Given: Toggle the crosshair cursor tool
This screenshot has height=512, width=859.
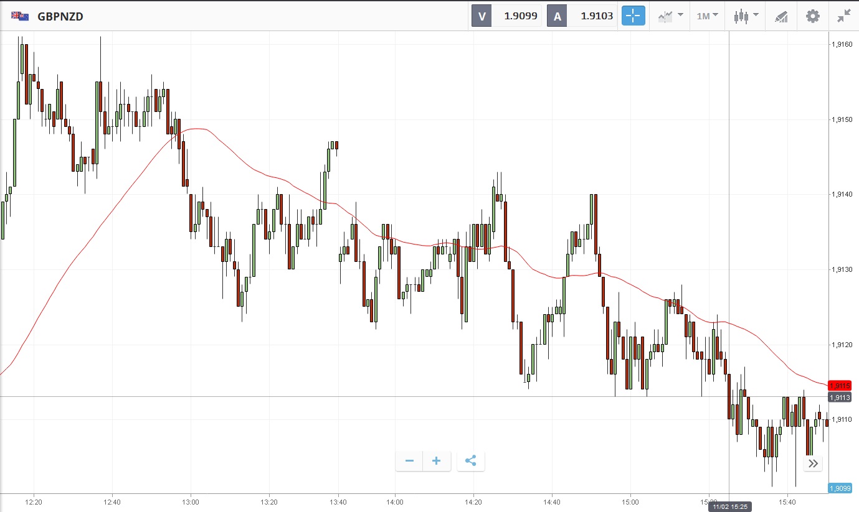Looking at the screenshot, I should coord(634,16).
